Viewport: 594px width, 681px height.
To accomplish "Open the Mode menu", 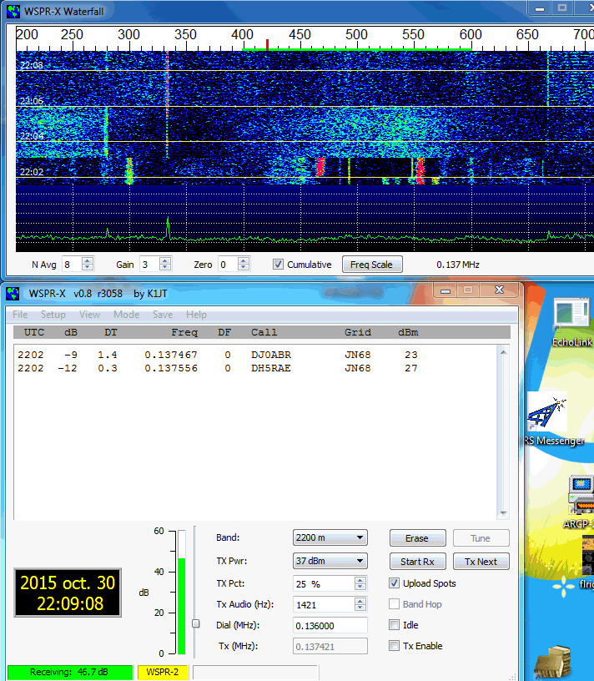I will pos(126,315).
